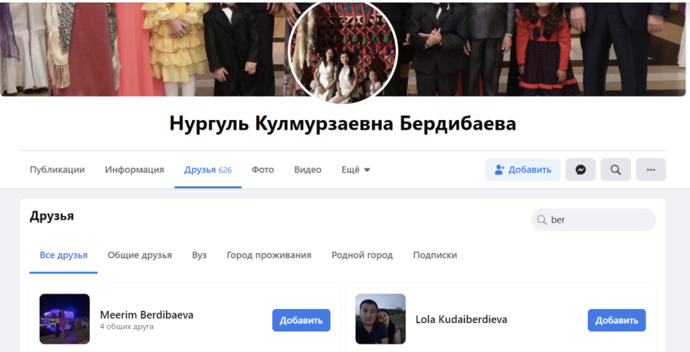This screenshot has width=690, height=352.
Task: Open the Публикации tab
Action: coord(57,170)
